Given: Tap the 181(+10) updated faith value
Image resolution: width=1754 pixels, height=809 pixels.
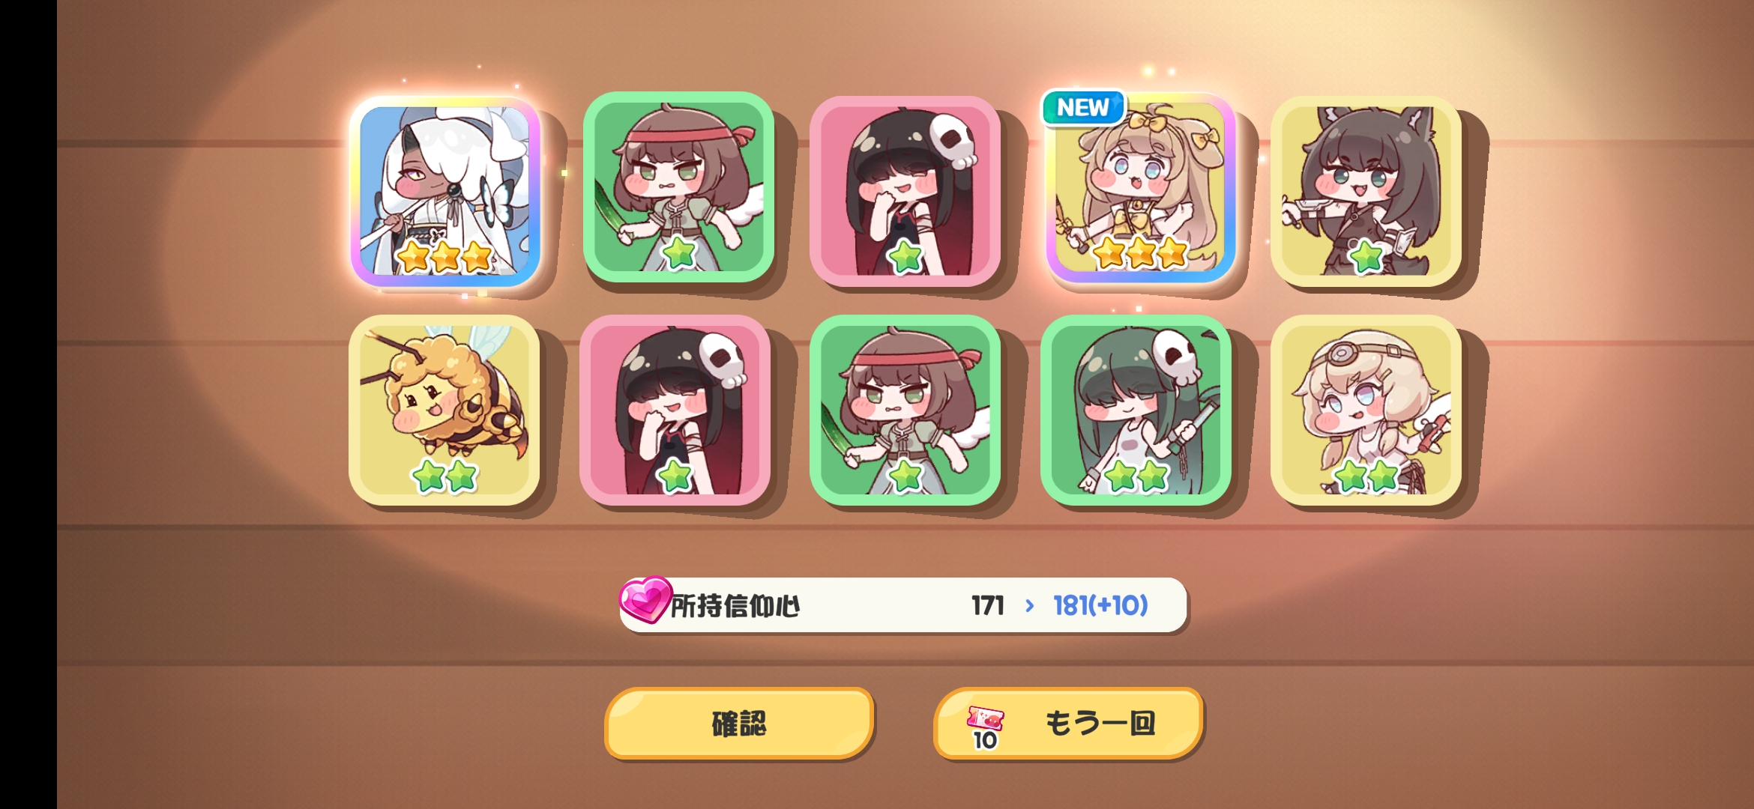Looking at the screenshot, I should click(x=1100, y=605).
